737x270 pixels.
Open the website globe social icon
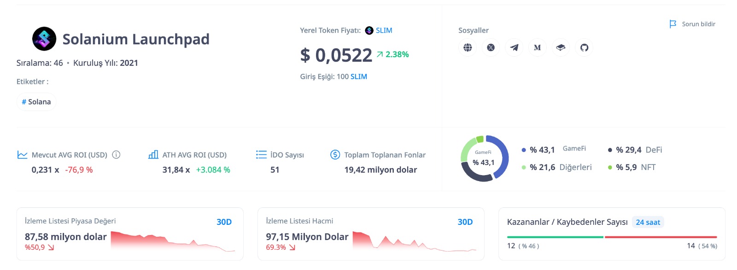[468, 47]
